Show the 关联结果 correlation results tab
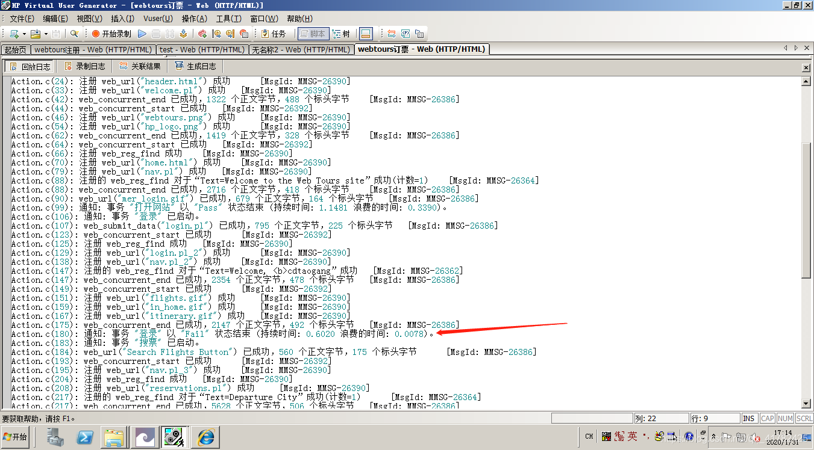This screenshot has width=814, height=450. pyautogui.click(x=140, y=66)
